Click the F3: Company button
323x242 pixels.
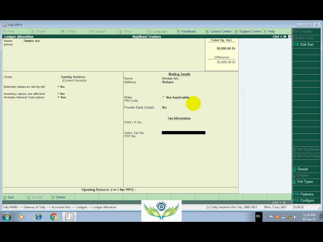coord(306,31)
